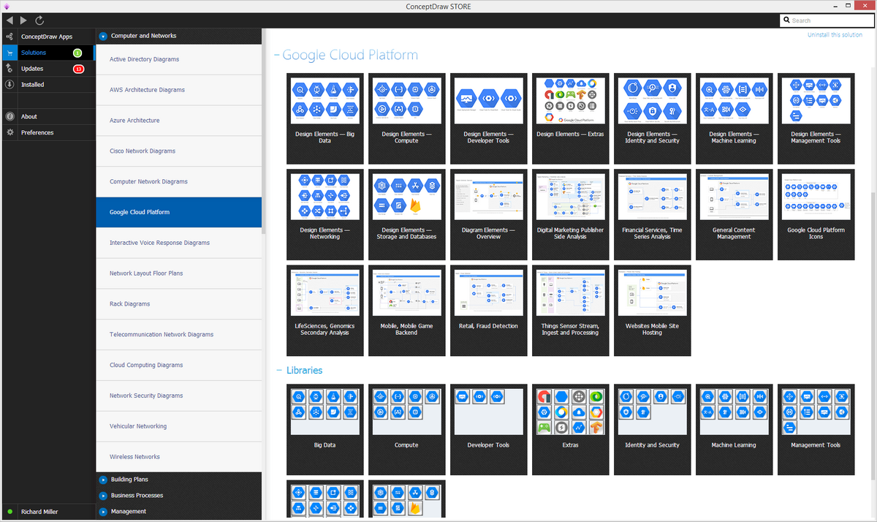Click the green Solutions count badge
This screenshot has height=522, width=877.
(77, 53)
